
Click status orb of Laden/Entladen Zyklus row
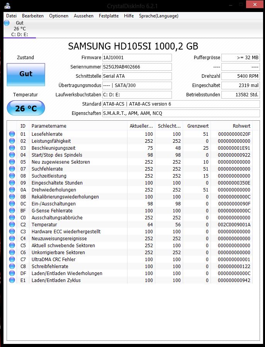pos(12,280)
